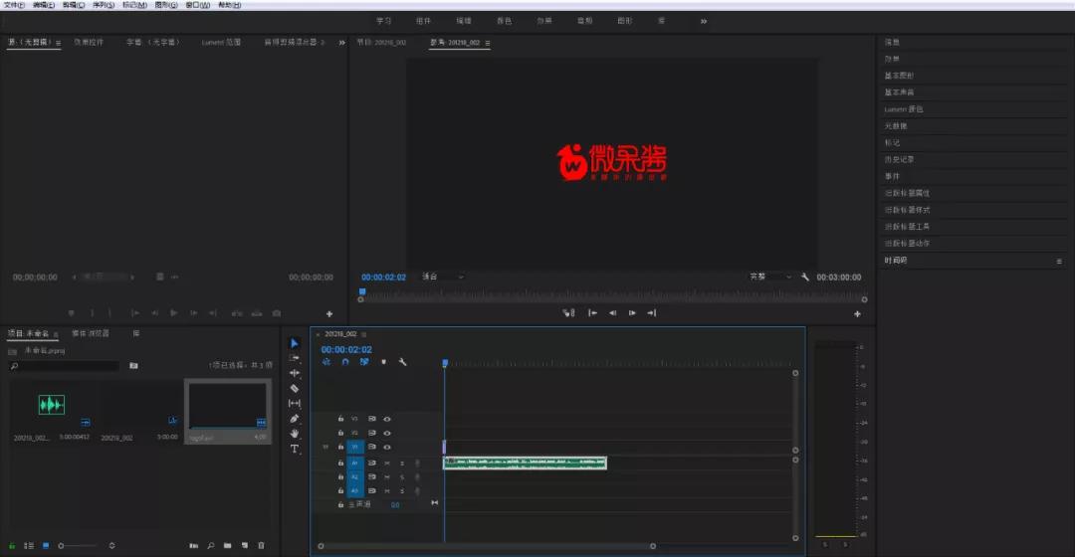
Task: Select the Razor tool
Action: pyautogui.click(x=294, y=388)
